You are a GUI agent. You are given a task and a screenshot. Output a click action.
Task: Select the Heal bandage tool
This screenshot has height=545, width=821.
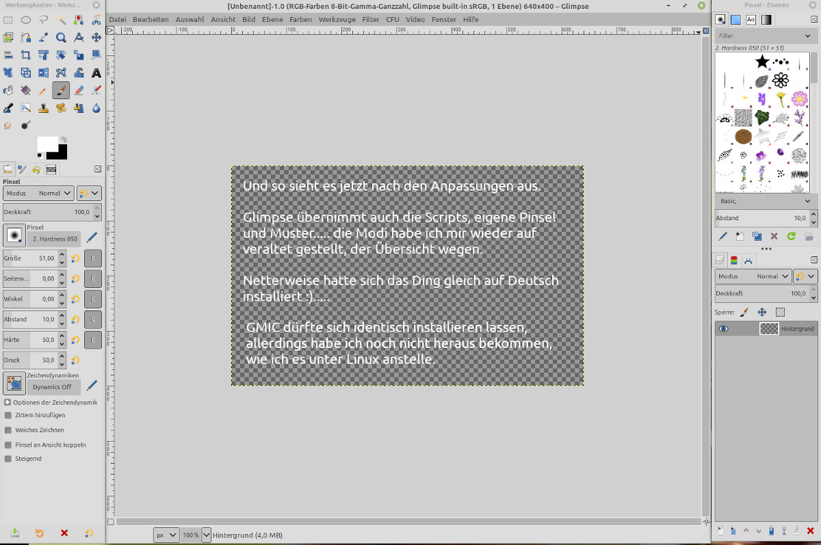click(61, 107)
